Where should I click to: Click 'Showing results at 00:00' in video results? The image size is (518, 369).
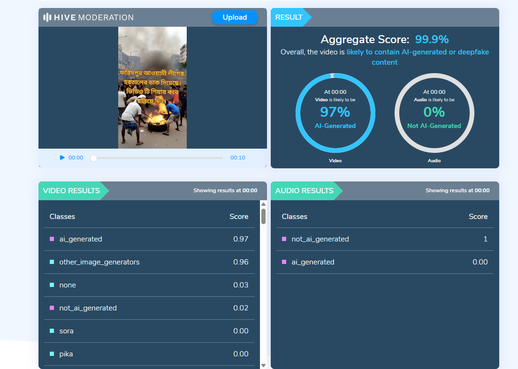click(x=225, y=190)
